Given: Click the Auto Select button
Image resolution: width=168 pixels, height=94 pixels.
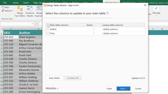Looking at the screenshot, I should pos(54,78).
